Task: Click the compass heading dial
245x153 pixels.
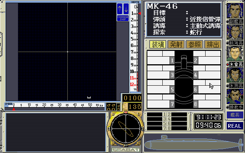Action: [126, 132]
